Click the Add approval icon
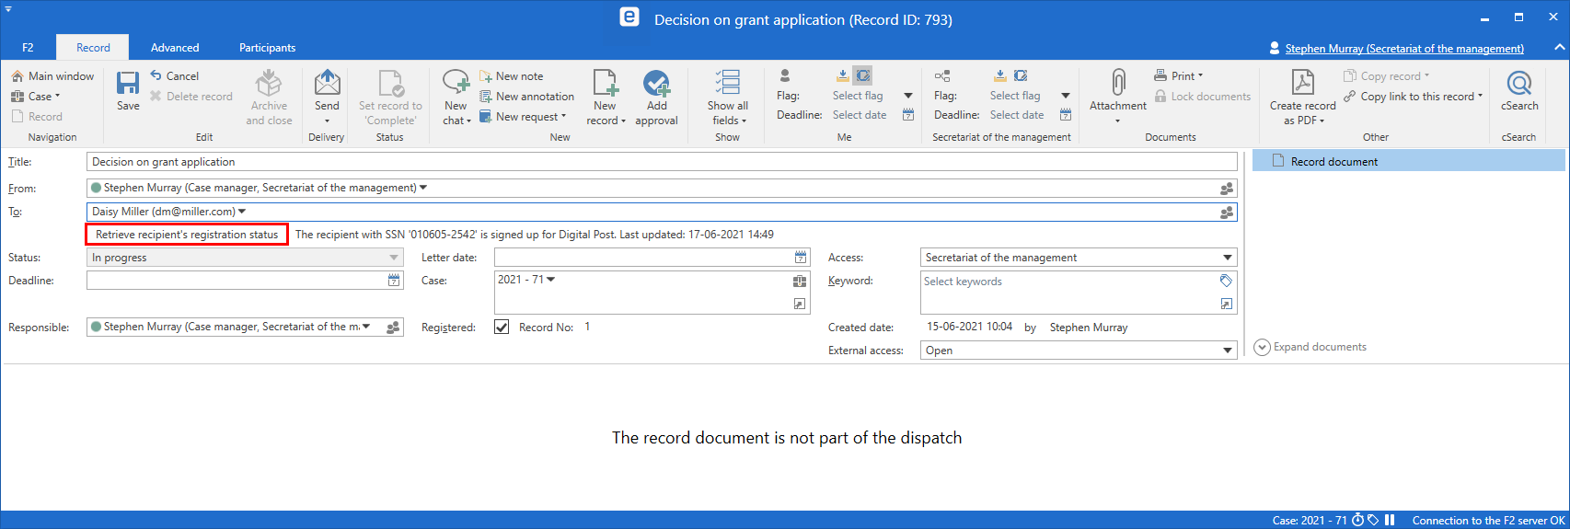This screenshot has width=1570, height=529. pyautogui.click(x=656, y=85)
